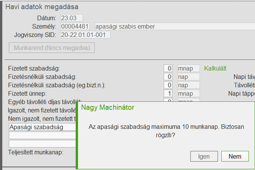Click the person name field apasági szabis ember
The width and height of the screenshot is (255, 170).
(174, 26)
